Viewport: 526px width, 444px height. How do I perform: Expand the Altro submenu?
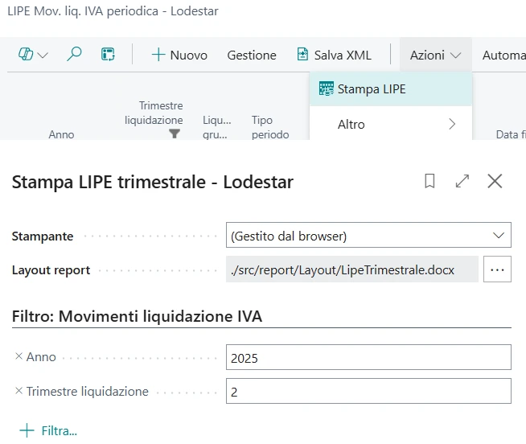(x=391, y=124)
